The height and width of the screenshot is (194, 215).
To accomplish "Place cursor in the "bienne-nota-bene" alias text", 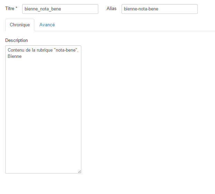I will tap(141, 9).
